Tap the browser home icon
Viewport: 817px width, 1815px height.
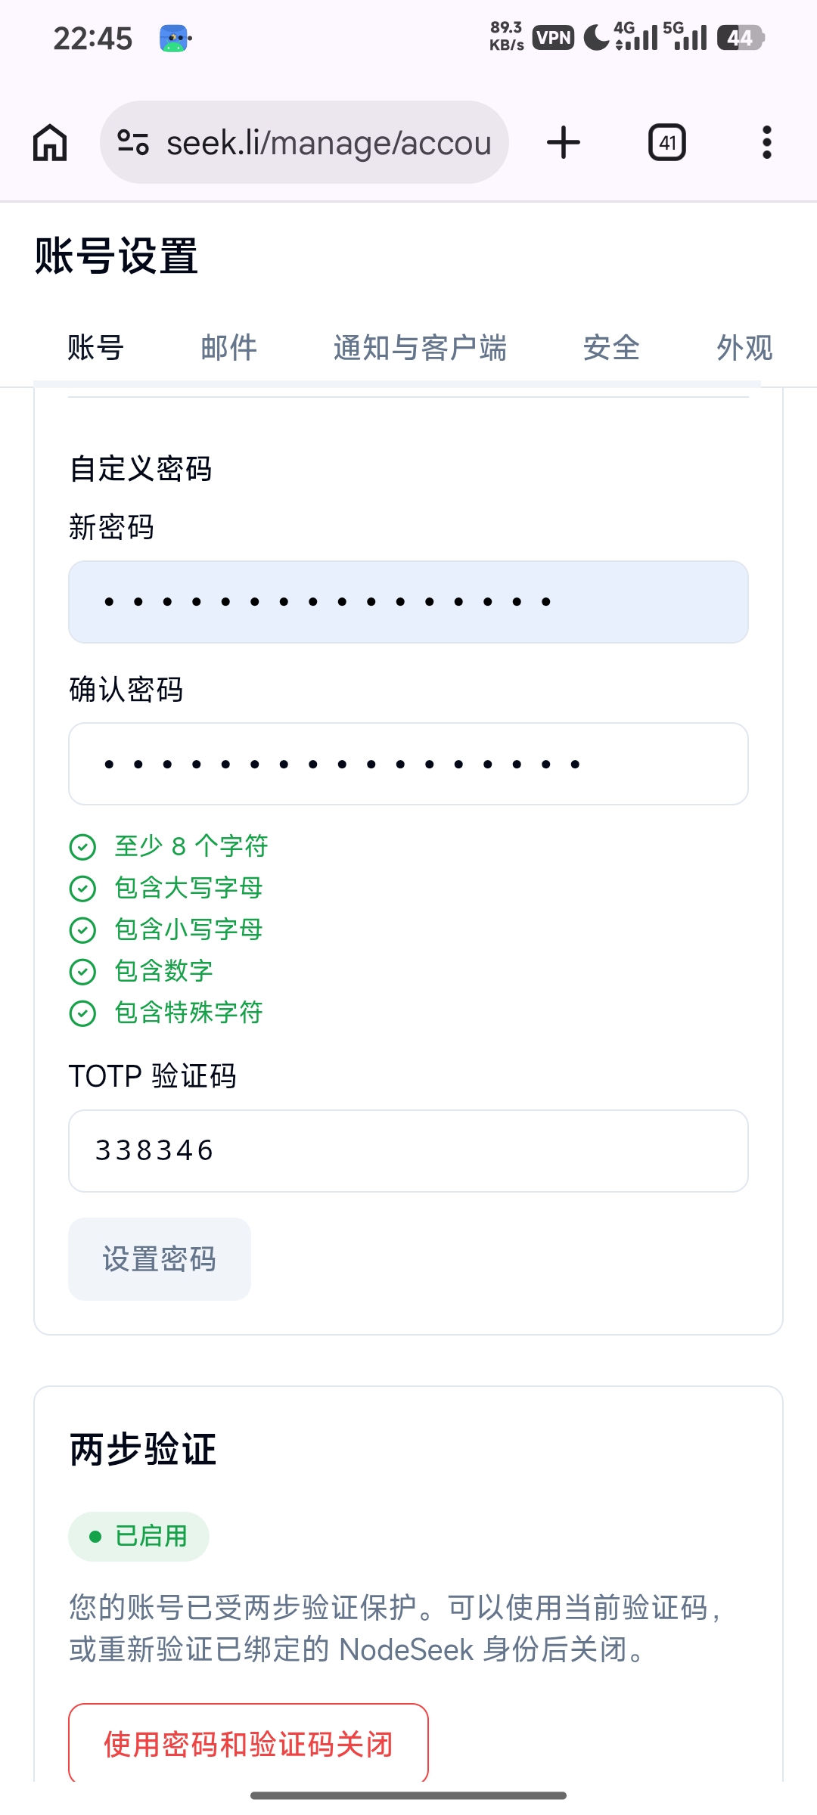(50, 142)
